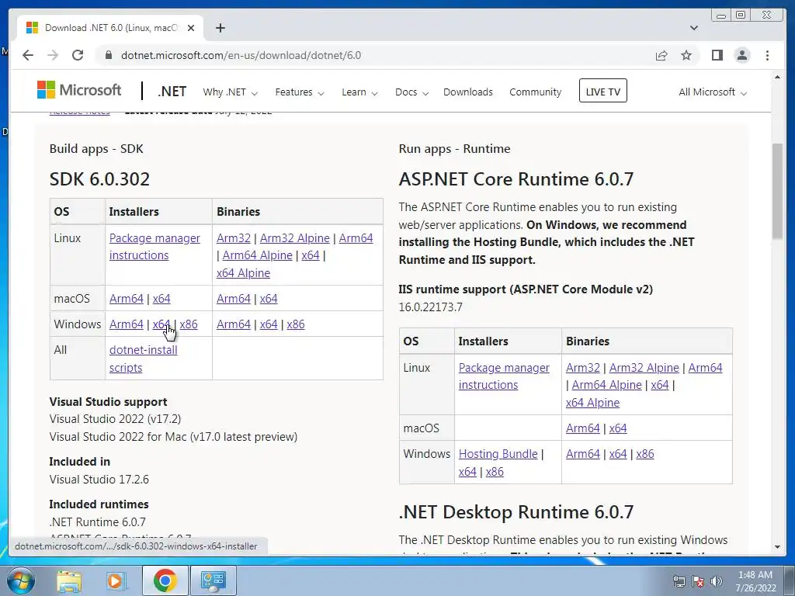Download SDK Linux Arm32 binaries
795x596 pixels.
(233, 238)
